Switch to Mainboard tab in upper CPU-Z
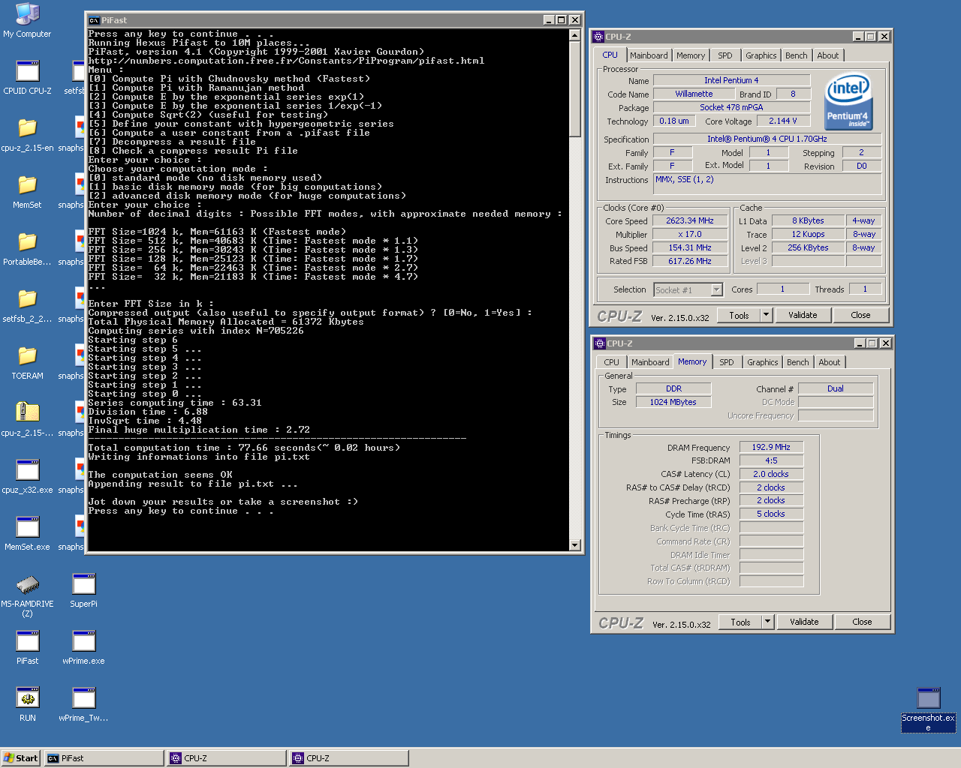Viewport: 961px width, 768px height. (649, 55)
